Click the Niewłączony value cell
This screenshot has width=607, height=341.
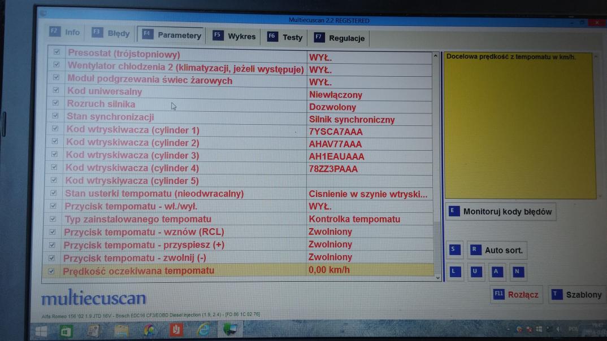point(370,95)
